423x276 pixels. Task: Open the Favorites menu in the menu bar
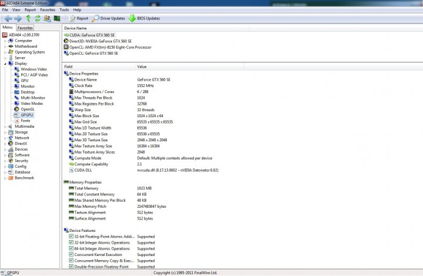(x=48, y=10)
